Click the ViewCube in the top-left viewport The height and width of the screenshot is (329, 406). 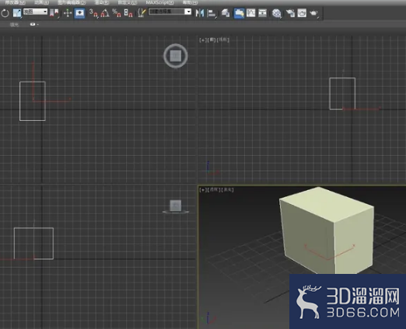click(x=176, y=56)
